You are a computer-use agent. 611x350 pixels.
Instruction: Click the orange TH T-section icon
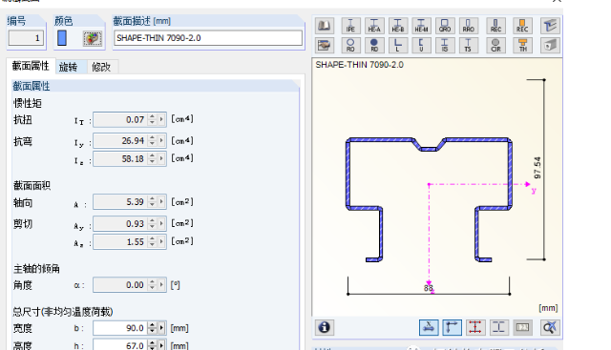coord(522,45)
